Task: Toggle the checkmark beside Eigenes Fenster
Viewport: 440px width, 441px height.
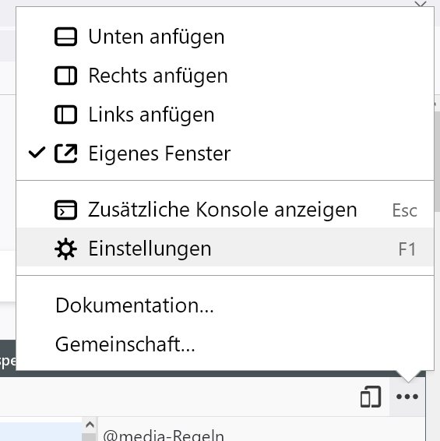Action: 37,153
